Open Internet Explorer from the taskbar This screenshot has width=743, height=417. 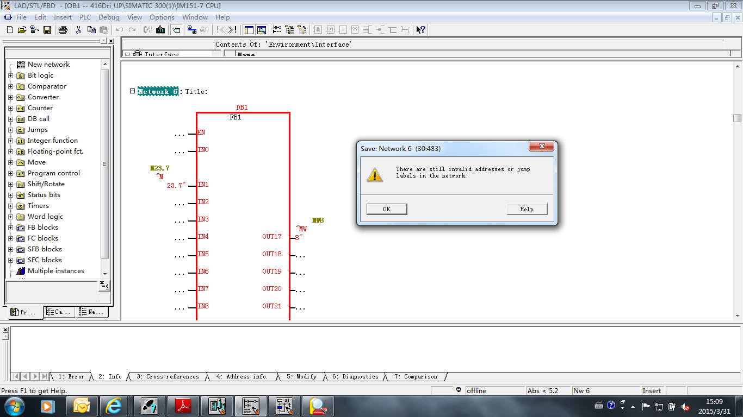114,406
